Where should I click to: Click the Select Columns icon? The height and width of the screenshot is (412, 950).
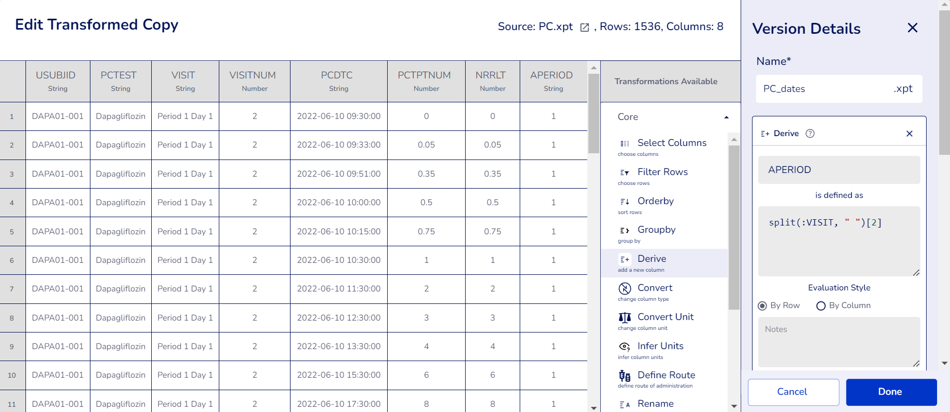[625, 143]
